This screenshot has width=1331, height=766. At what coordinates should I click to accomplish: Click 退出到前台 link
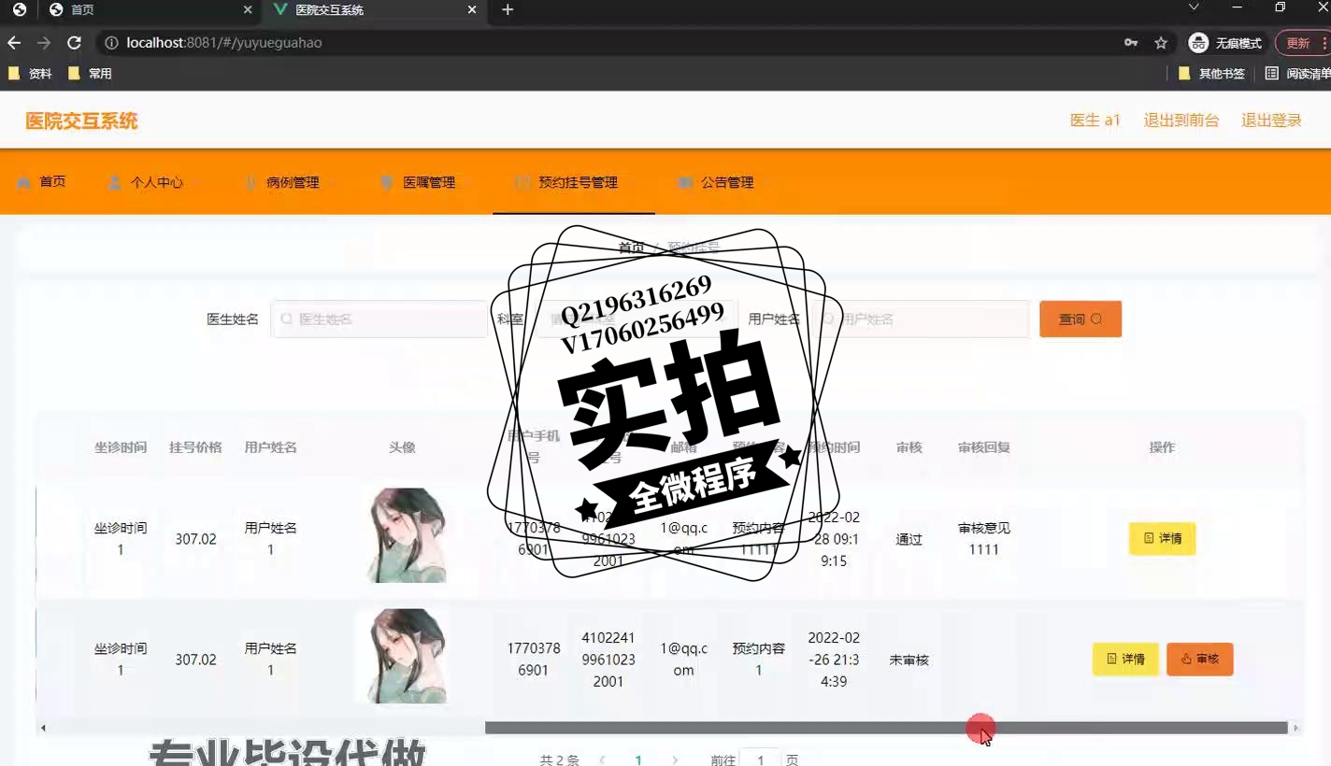[1181, 121]
